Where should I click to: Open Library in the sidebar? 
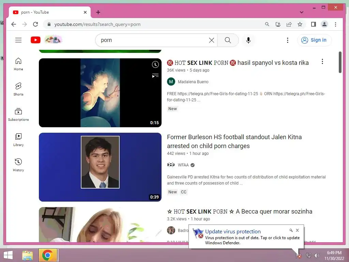[18, 140]
